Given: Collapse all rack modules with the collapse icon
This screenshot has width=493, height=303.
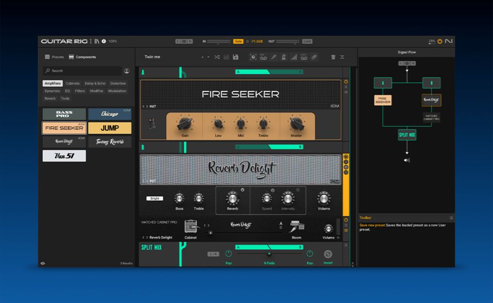Looking at the screenshot, I should pyautogui.click(x=343, y=57).
